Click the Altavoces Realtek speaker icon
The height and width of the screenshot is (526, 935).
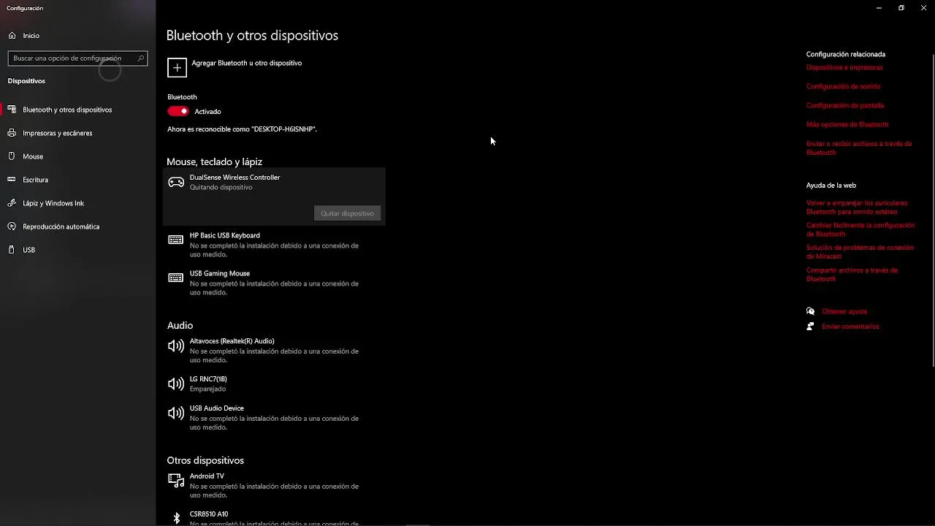pos(176,346)
